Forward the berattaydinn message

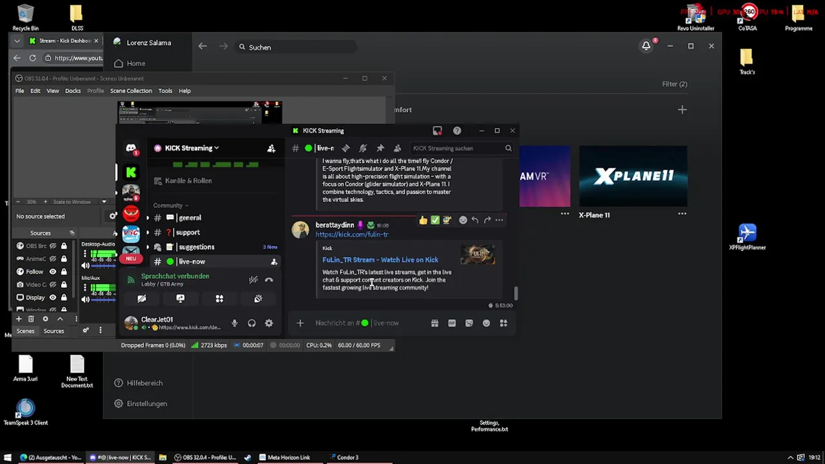click(x=487, y=220)
